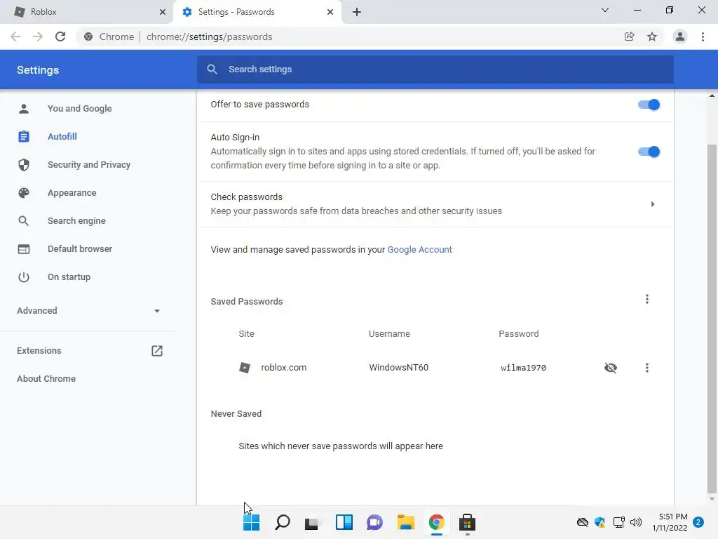Open Check passwords arrow
The height and width of the screenshot is (539, 718).
pyautogui.click(x=653, y=204)
